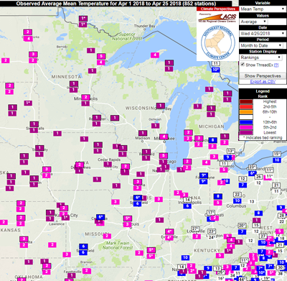Click the map title bar text
Viewport: 287px width, 281px height.
[116, 4]
